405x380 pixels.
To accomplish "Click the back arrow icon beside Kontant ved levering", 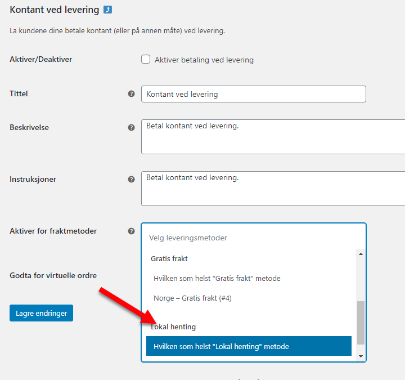I will point(107,10).
